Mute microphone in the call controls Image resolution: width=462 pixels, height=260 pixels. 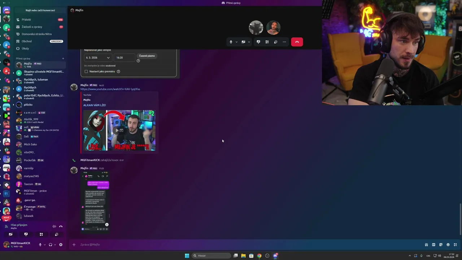tap(231, 42)
